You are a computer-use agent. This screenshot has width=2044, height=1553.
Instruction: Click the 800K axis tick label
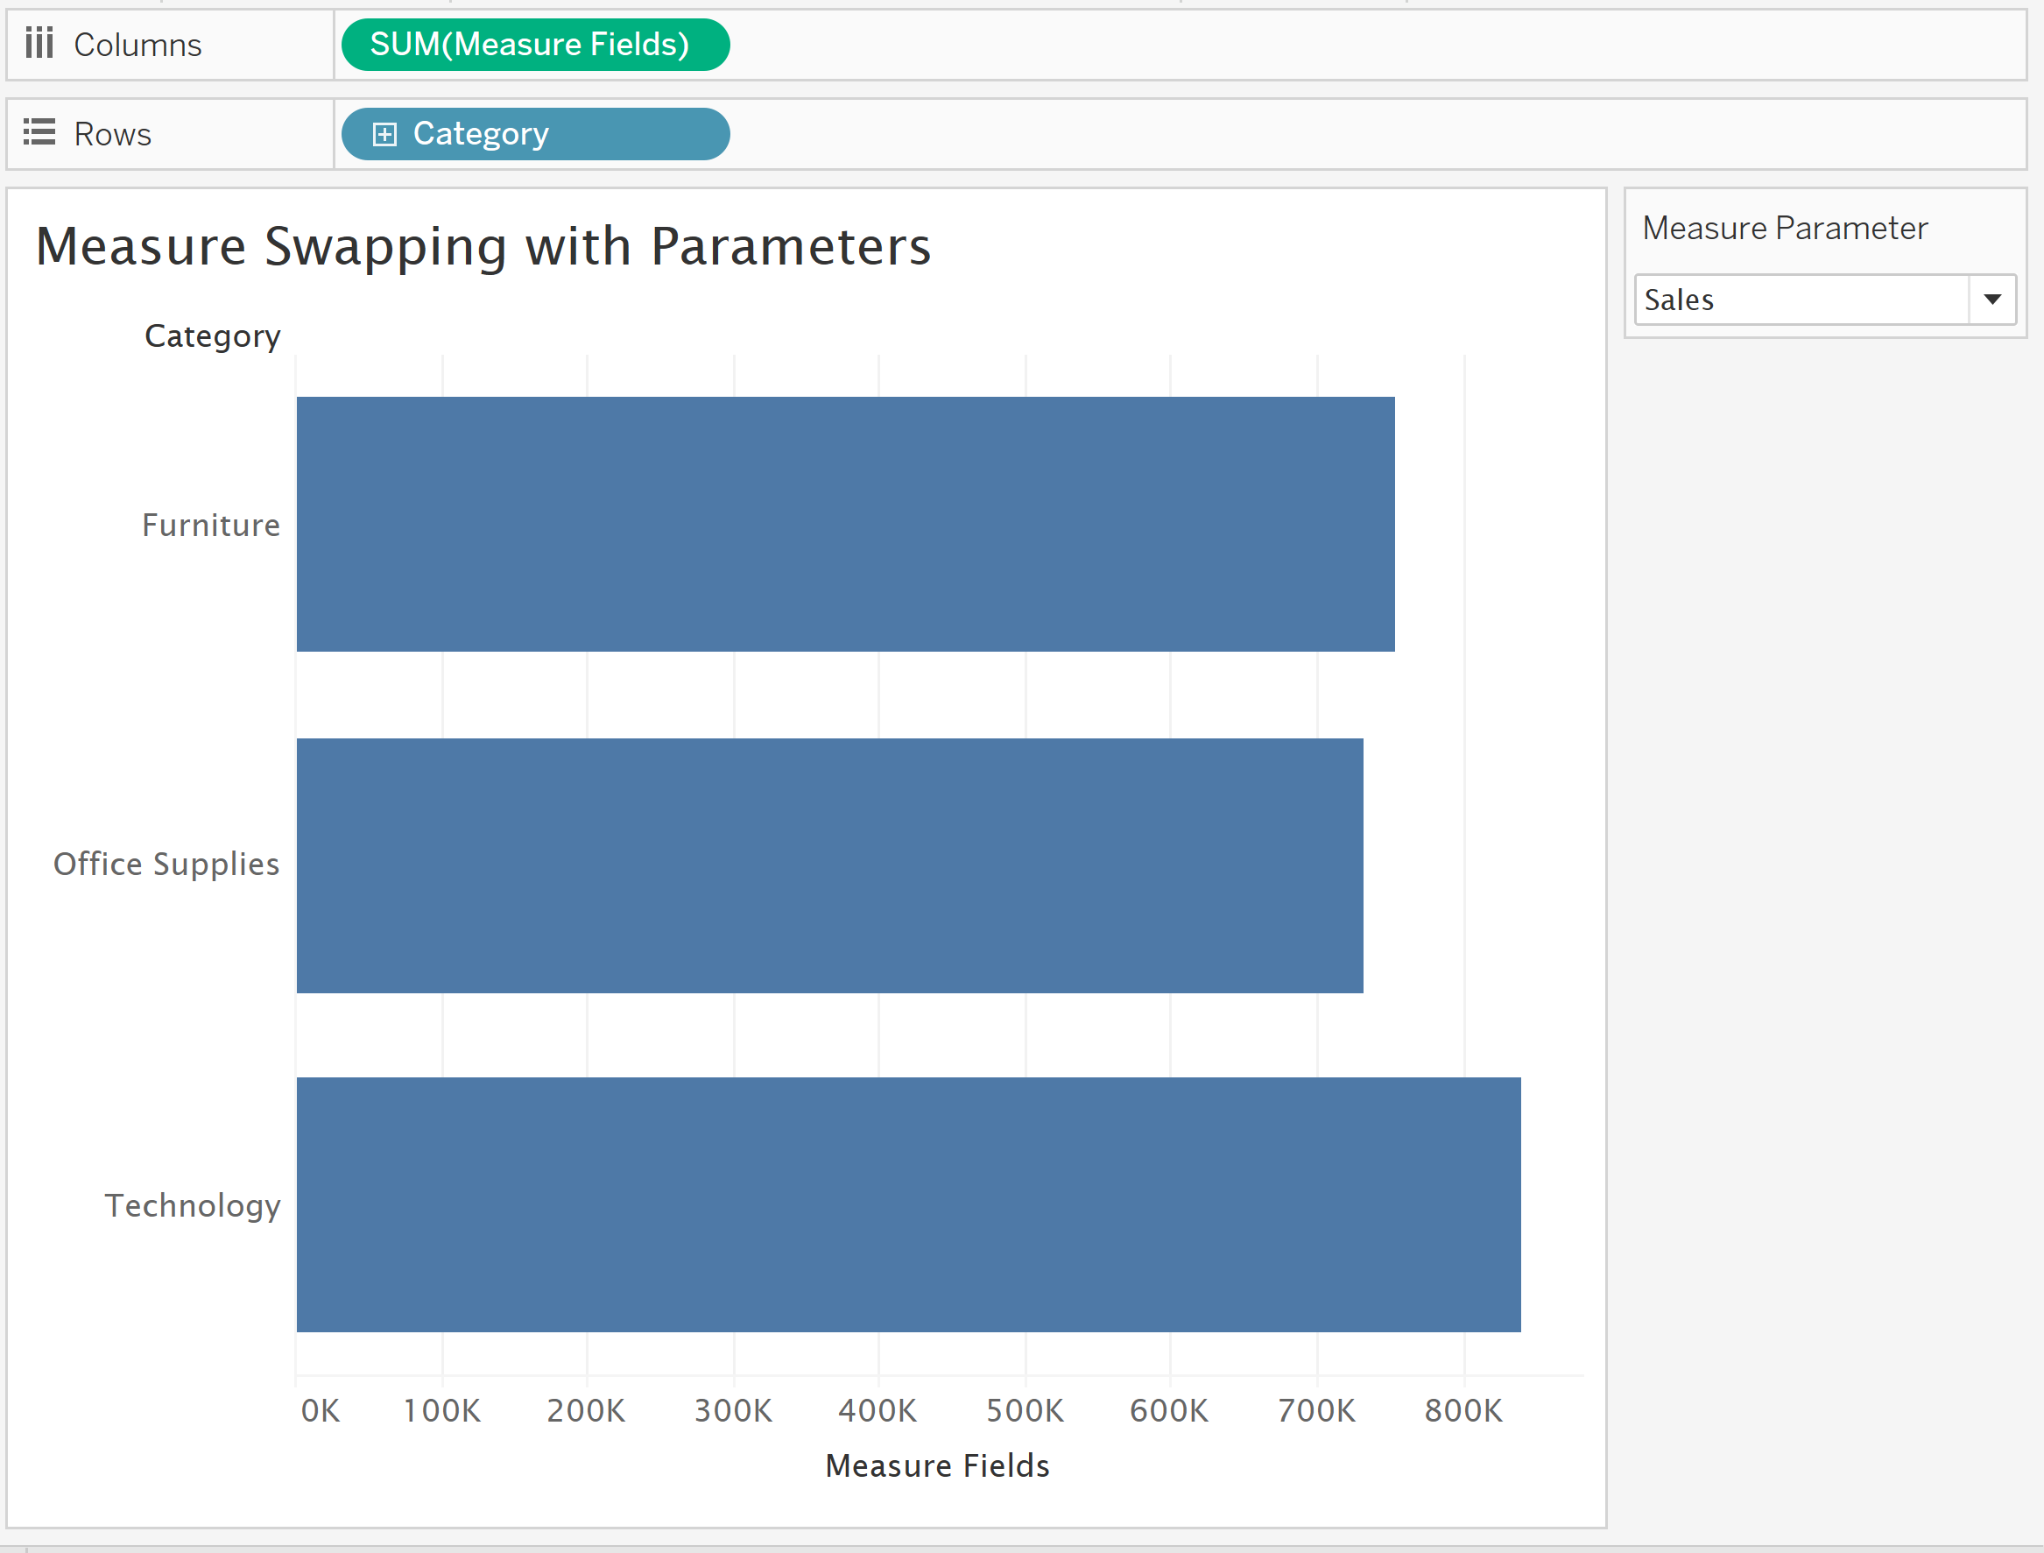pos(1463,1410)
